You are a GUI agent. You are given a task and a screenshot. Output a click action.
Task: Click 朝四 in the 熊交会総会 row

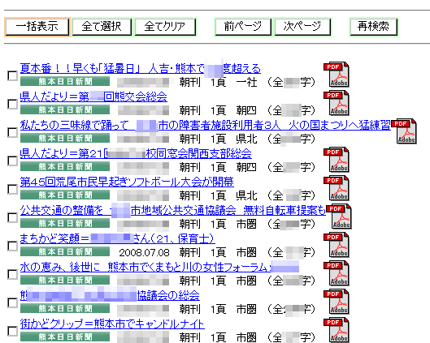(x=247, y=110)
